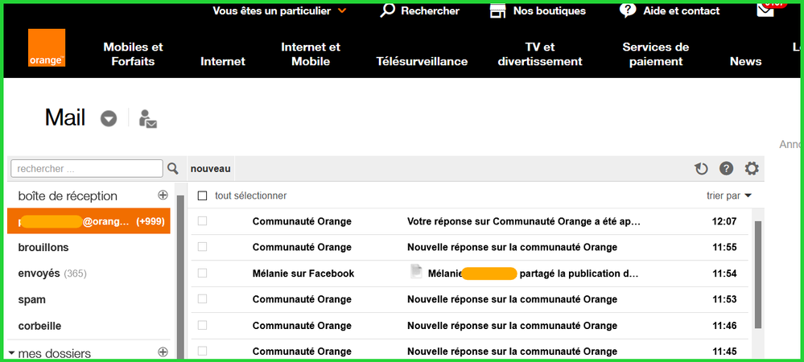The image size is (804, 362).
Task: Open the 11:53 Nouvelle réponse message
Action: point(512,299)
